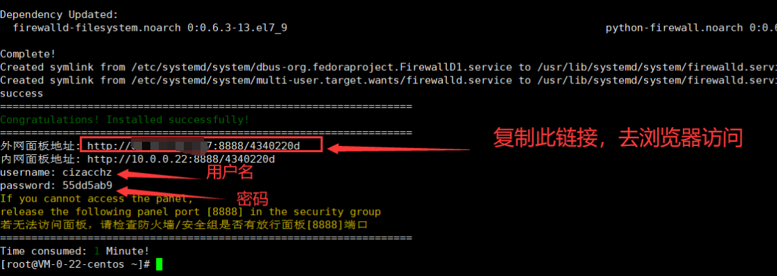Click the red 用户名 annotation label
777x276 pixels.
click(230, 172)
